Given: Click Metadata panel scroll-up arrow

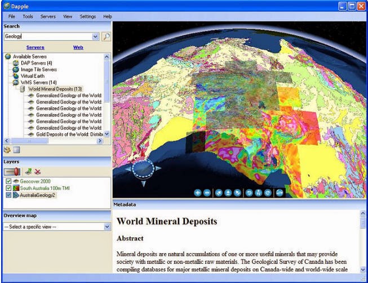Looking at the screenshot, I should click(x=363, y=213).
